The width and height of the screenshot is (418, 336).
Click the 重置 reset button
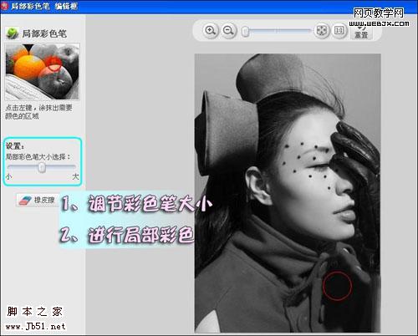(361, 31)
